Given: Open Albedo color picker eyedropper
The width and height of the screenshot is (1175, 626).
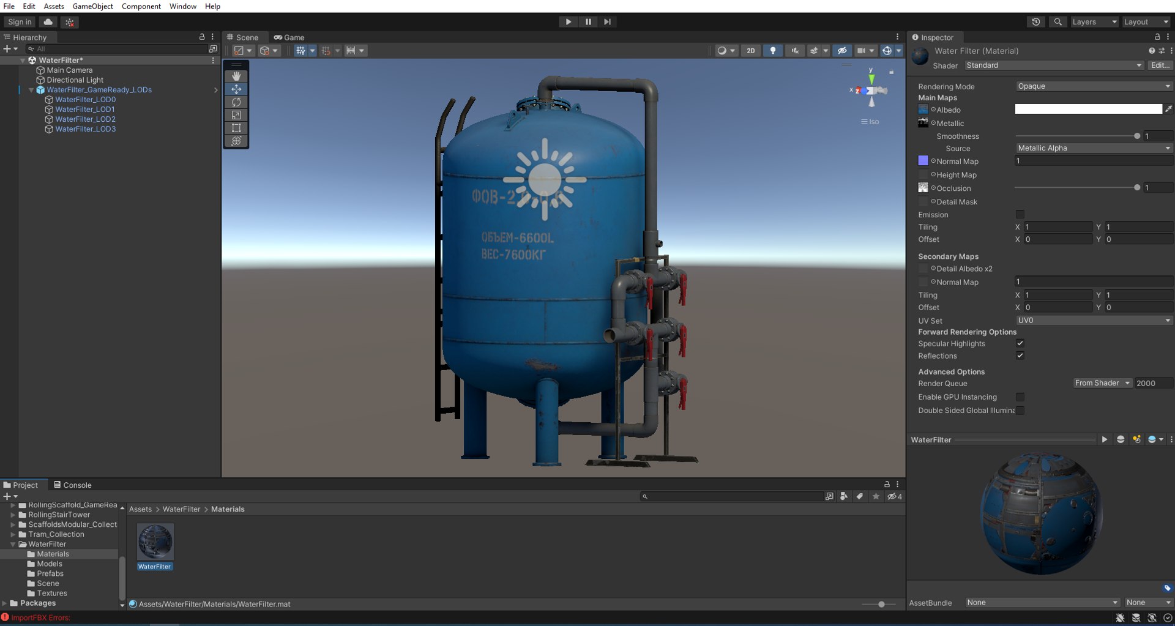Looking at the screenshot, I should (1168, 109).
